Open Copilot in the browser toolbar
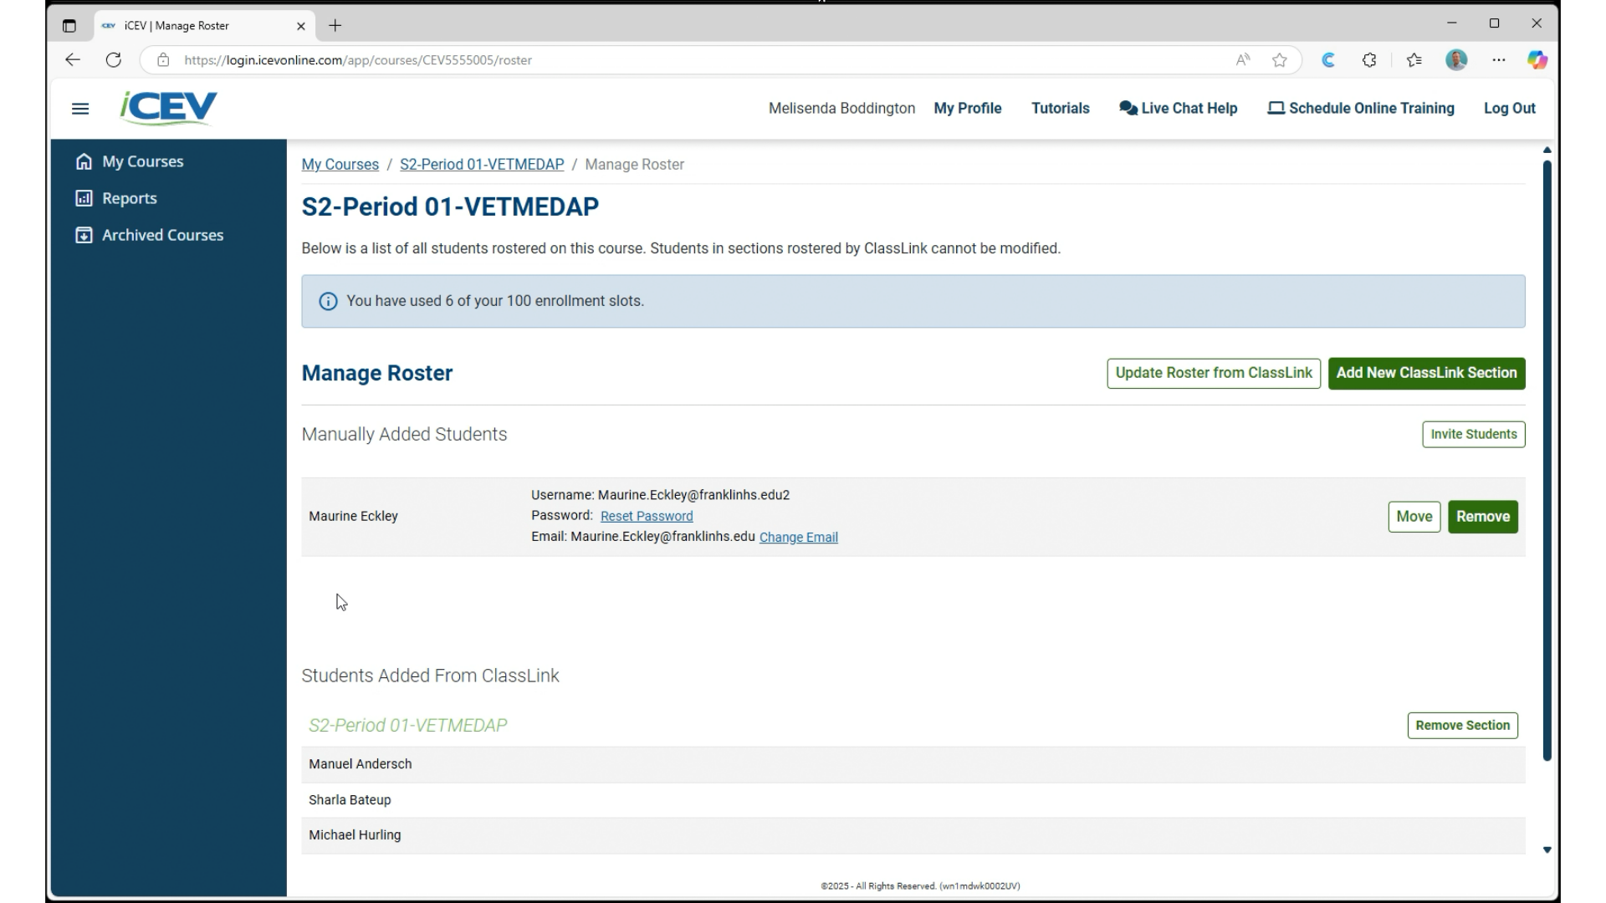The image size is (1606, 903). [x=1538, y=59]
